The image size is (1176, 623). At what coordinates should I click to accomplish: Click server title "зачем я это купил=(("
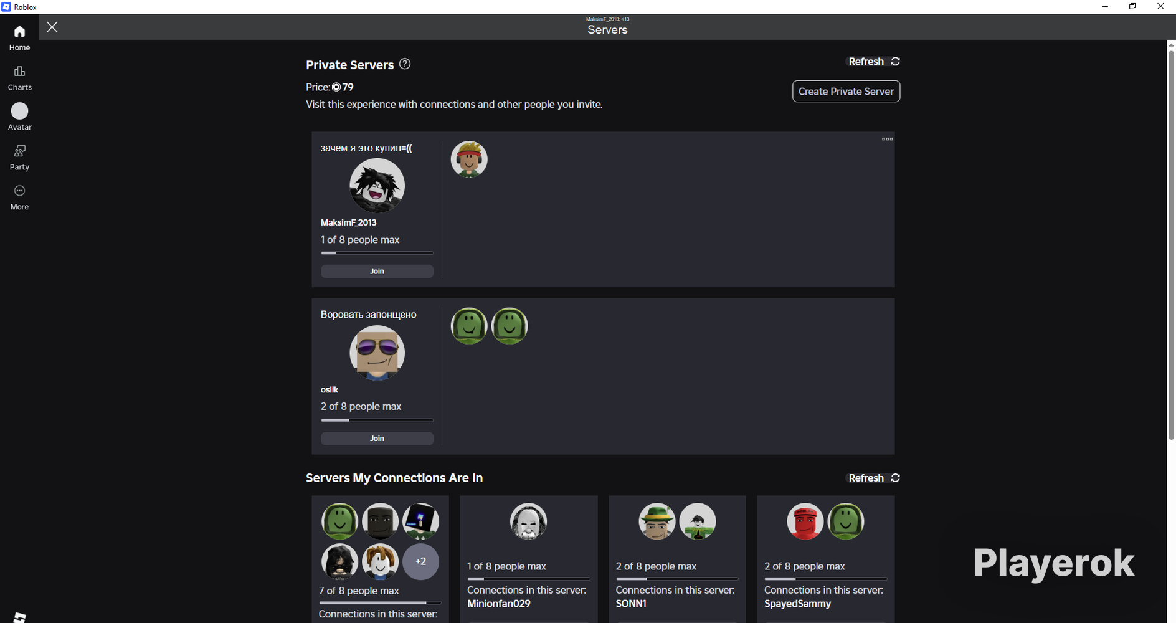coord(366,148)
